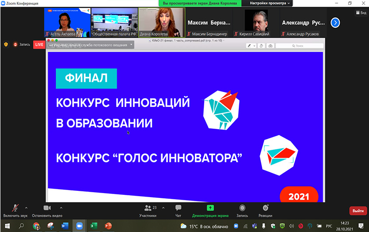Click the search field in PDF viewer
This screenshot has height=232, width=369.
[306, 46]
